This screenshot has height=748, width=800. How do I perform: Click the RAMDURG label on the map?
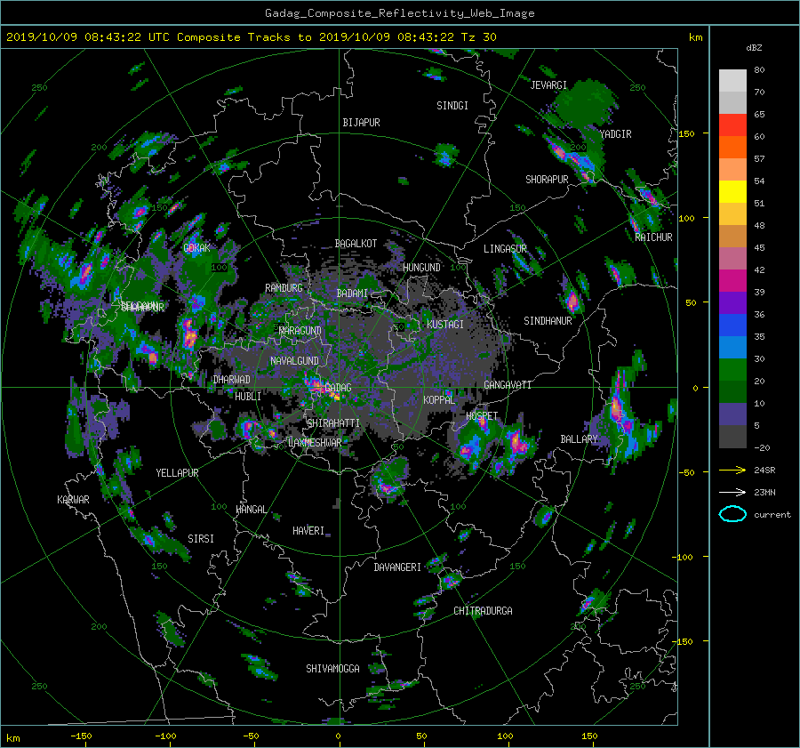[x=284, y=288]
